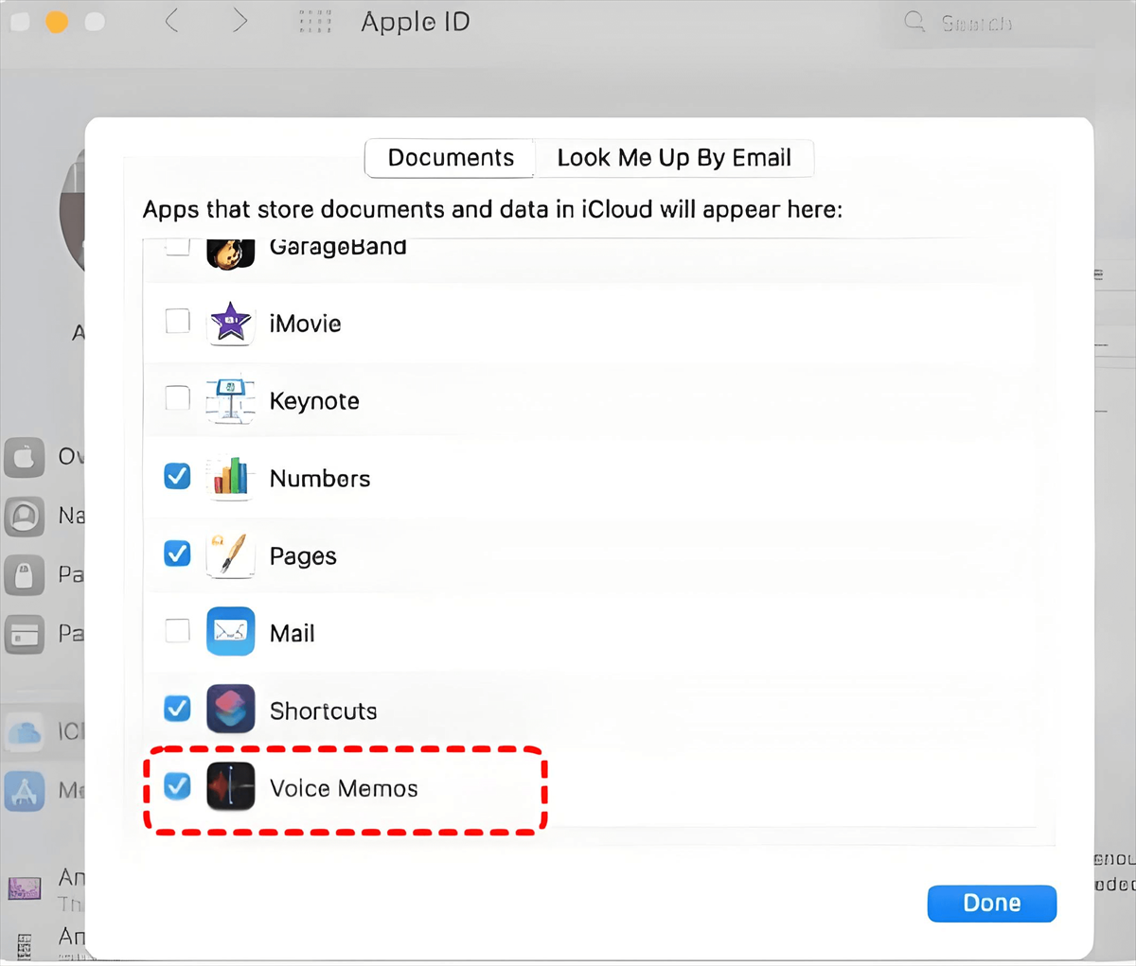Image resolution: width=1136 pixels, height=966 pixels.
Task: Click the Mail envelope icon
Action: point(230,632)
